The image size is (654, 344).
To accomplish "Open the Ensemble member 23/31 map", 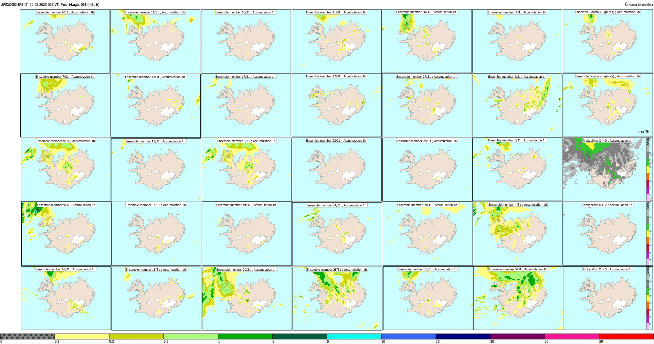I will pyautogui.click(x=337, y=169).
